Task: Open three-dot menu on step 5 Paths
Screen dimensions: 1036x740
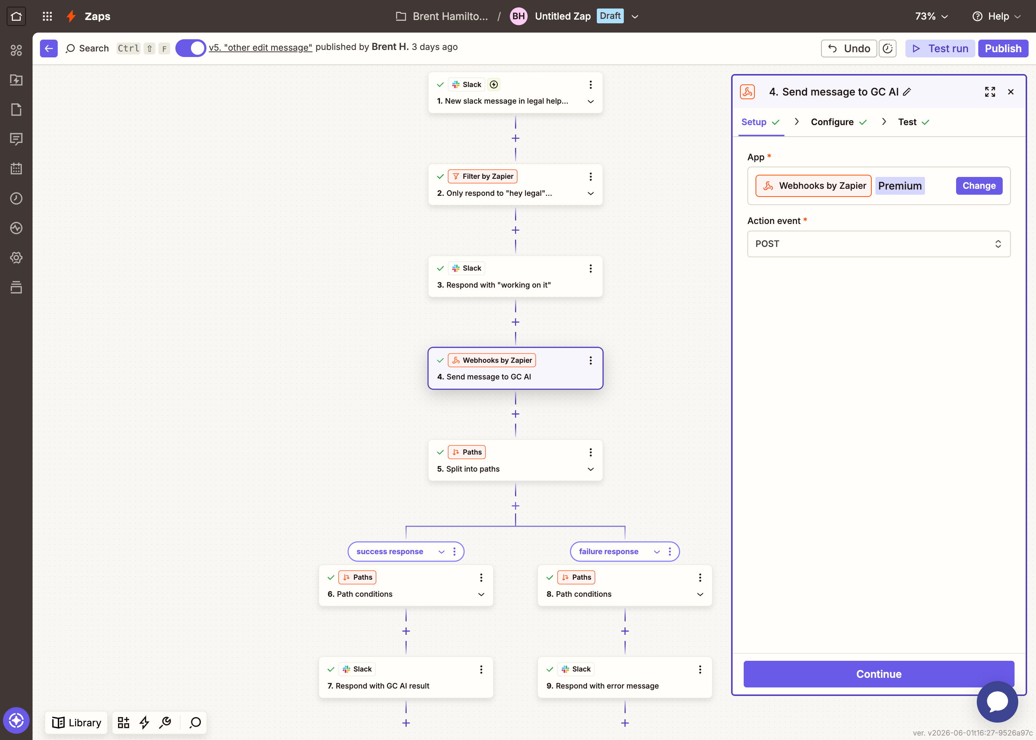Action: click(x=591, y=452)
